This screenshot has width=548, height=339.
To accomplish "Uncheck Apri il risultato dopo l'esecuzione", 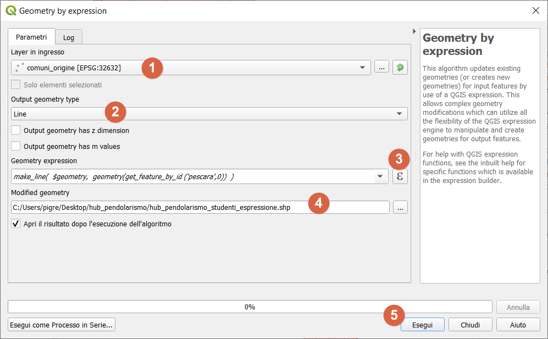I will click(x=16, y=224).
